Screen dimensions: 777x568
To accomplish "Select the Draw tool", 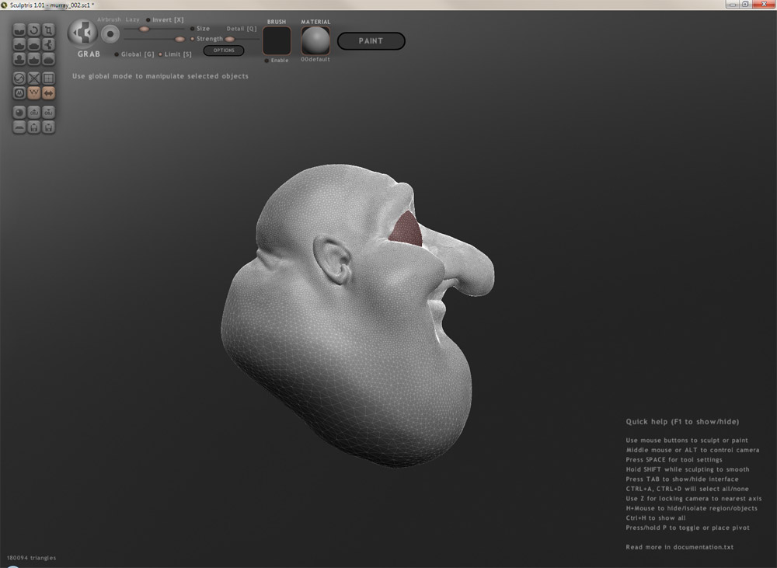I will [19, 44].
